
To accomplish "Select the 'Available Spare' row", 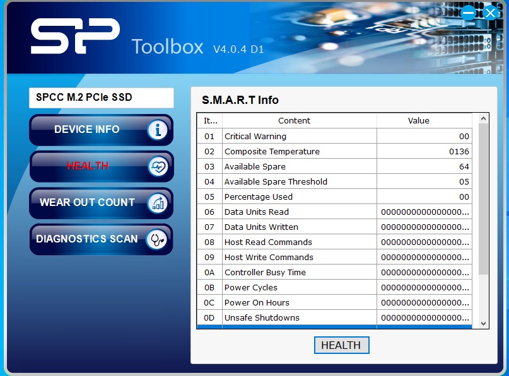I will click(x=334, y=167).
